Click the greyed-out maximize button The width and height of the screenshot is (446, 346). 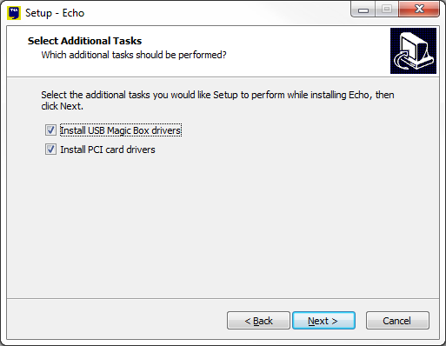pyautogui.click(x=387, y=10)
